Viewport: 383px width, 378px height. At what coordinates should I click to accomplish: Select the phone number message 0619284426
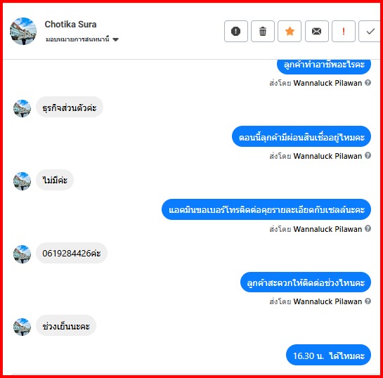pos(72,253)
